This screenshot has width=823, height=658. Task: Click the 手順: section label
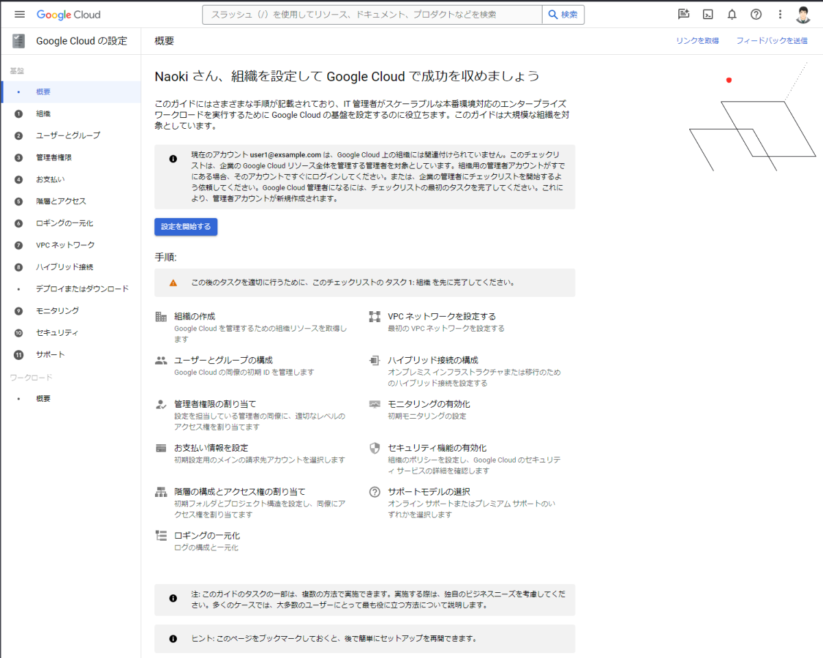[x=166, y=258]
